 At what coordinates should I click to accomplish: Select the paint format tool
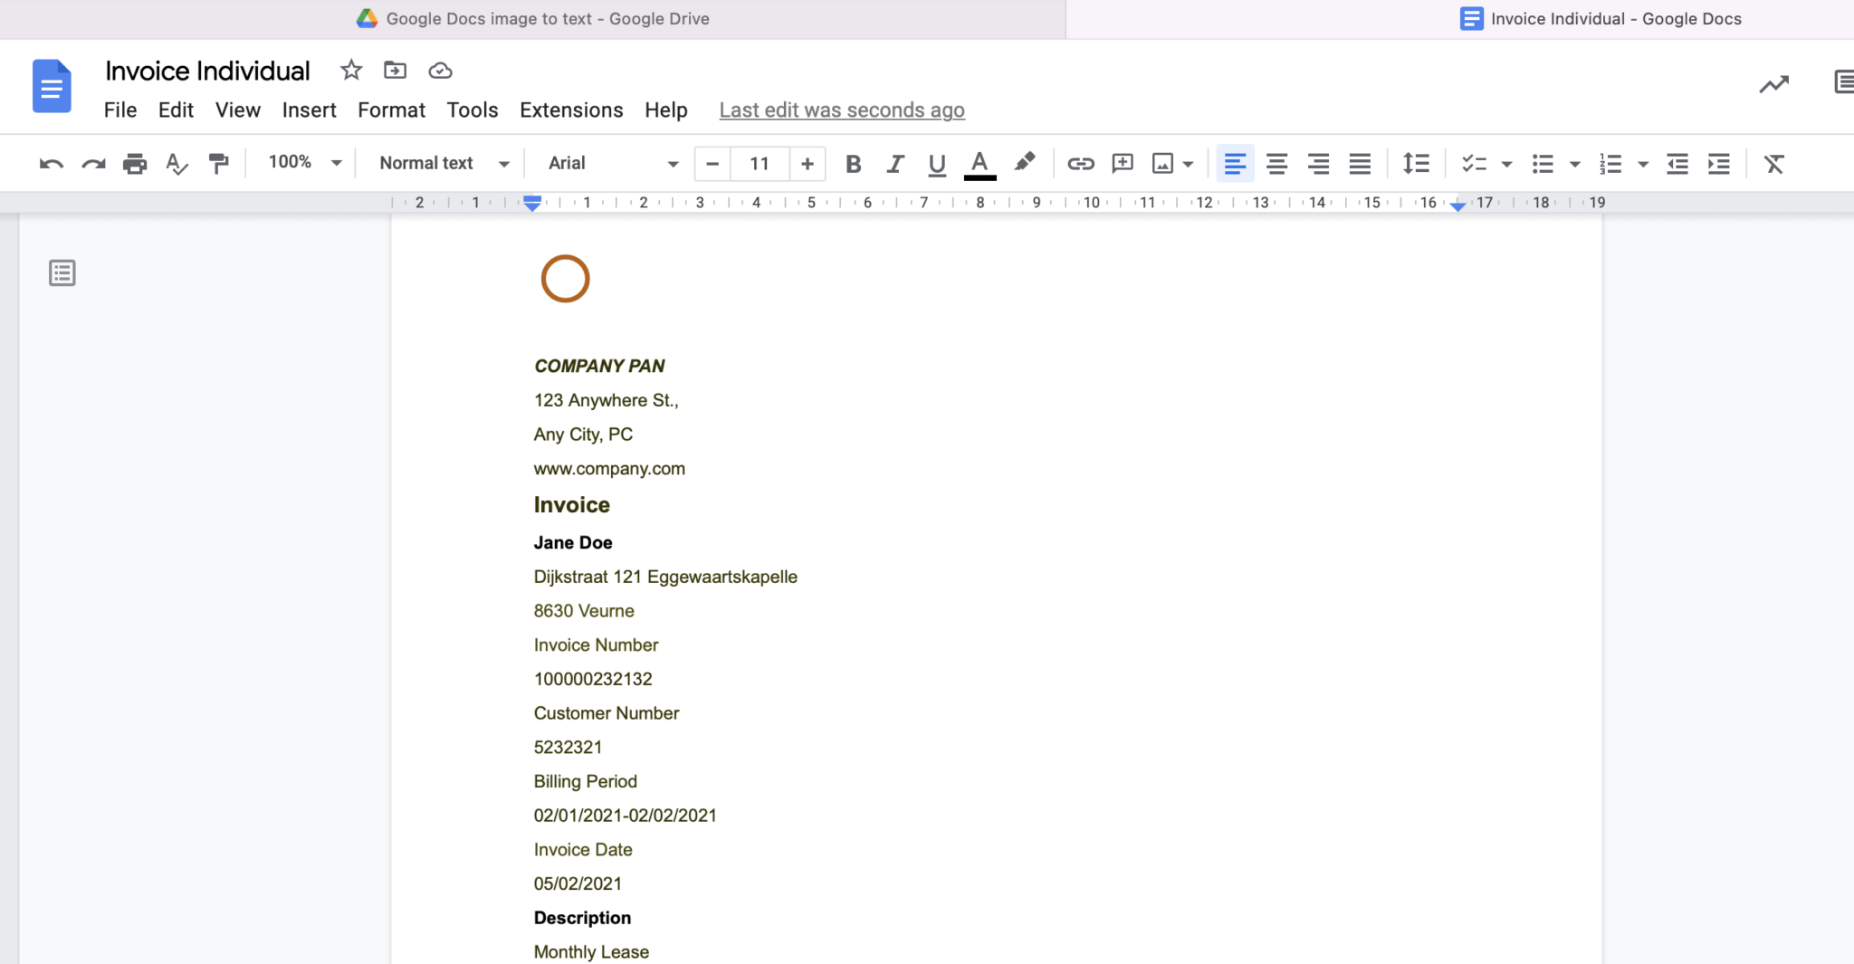[218, 164]
